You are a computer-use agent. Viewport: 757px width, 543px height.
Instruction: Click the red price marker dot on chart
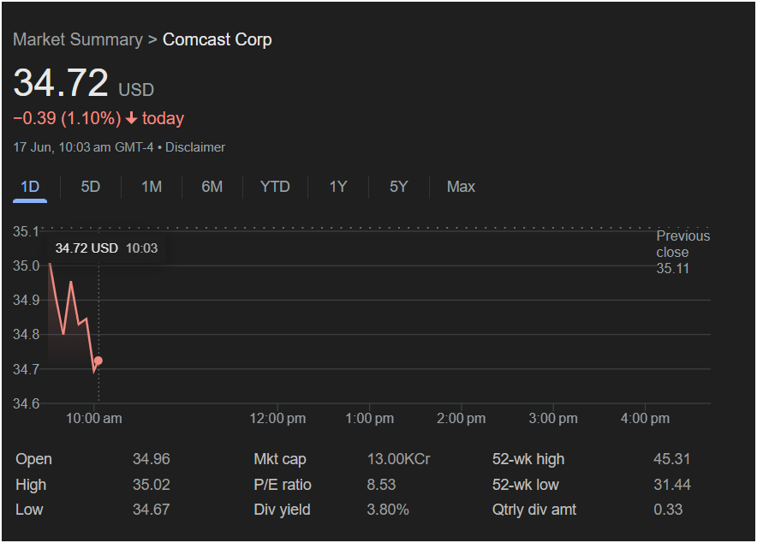click(98, 361)
